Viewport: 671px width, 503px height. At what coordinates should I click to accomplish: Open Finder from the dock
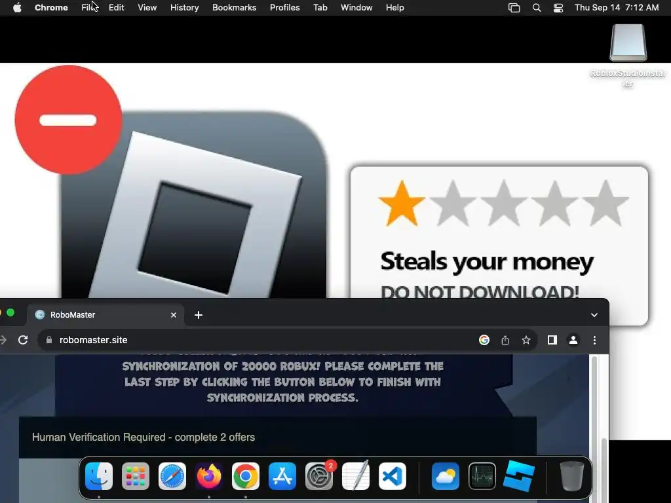coord(99,476)
